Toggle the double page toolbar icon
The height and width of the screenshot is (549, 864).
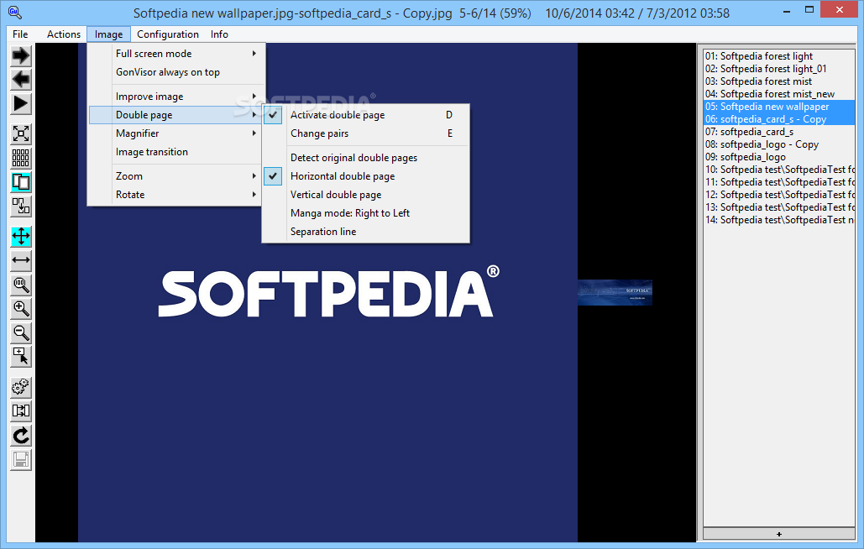21,182
